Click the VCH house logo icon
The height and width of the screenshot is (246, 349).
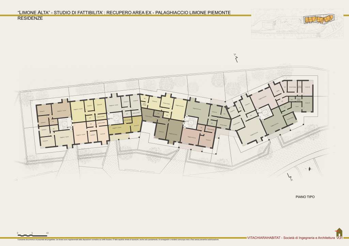[x=339, y=232]
